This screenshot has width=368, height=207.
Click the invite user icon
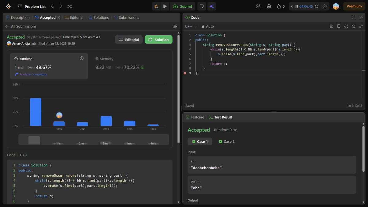pyautogui.click(x=325, y=6)
